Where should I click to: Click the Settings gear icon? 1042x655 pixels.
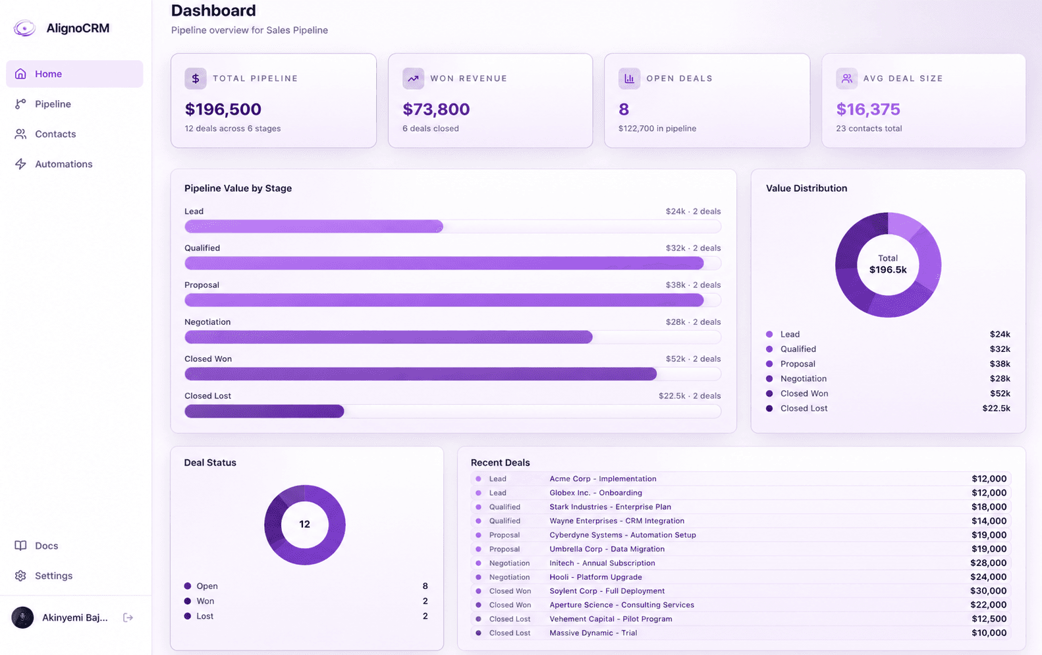click(x=20, y=576)
